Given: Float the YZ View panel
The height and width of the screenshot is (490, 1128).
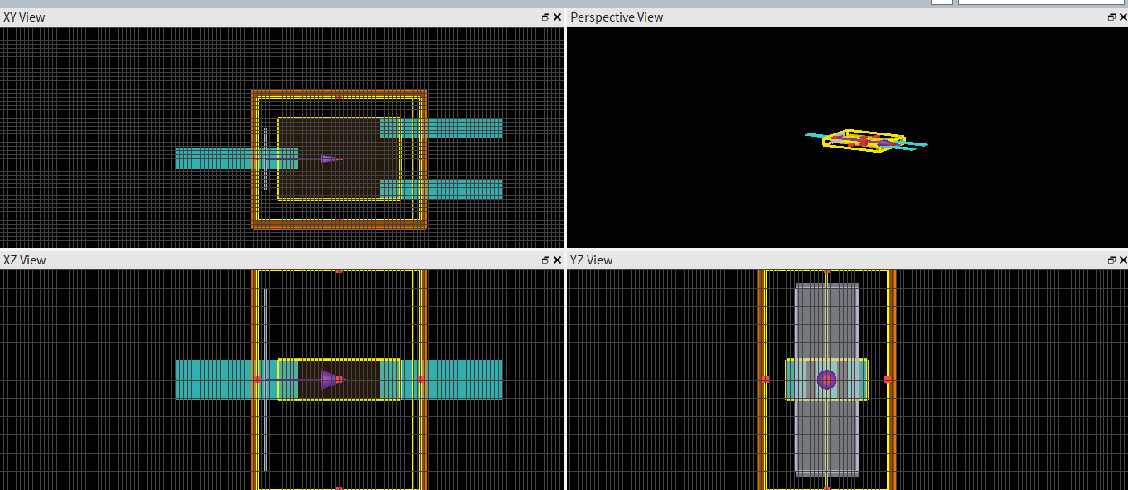Looking at the screenshot, I should (x=1111, y=260).
